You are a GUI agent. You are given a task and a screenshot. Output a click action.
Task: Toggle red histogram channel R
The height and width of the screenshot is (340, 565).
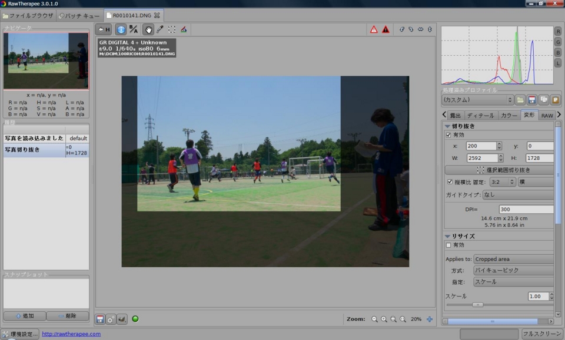[x=558, y=32]
